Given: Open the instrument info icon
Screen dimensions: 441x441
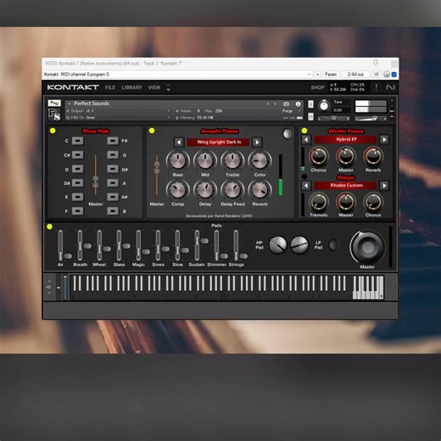Looking at the screenshot, I should click(298, 103).
